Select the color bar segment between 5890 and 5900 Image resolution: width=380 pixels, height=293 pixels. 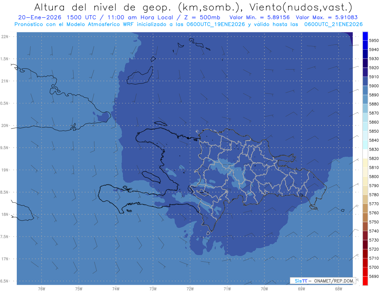[365, 90]
